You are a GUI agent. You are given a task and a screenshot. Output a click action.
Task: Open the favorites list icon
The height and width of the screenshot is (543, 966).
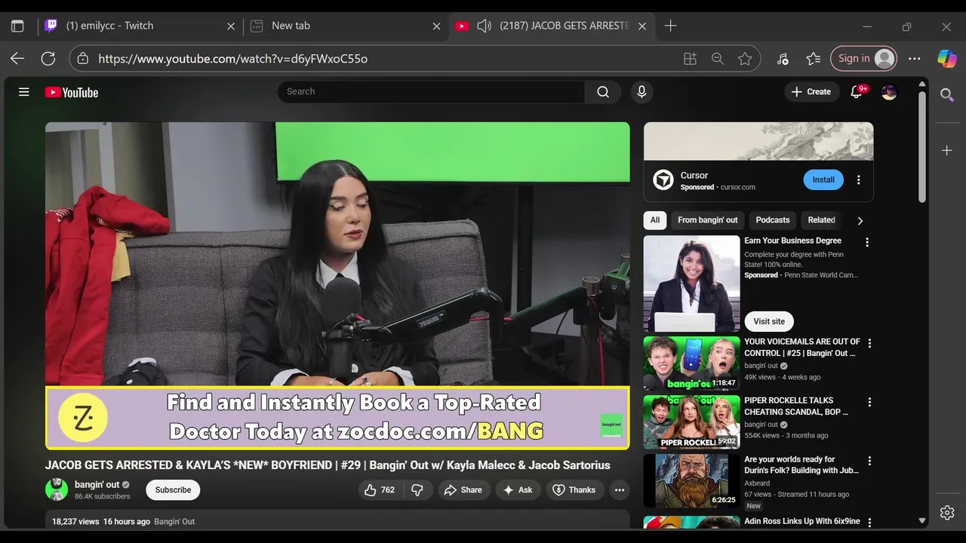(x=813, y=59)
